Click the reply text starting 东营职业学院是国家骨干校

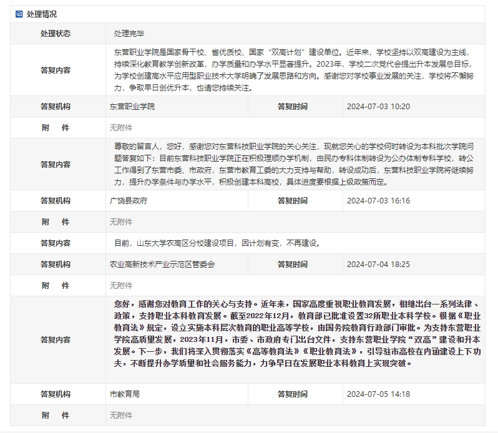[294, 70]
